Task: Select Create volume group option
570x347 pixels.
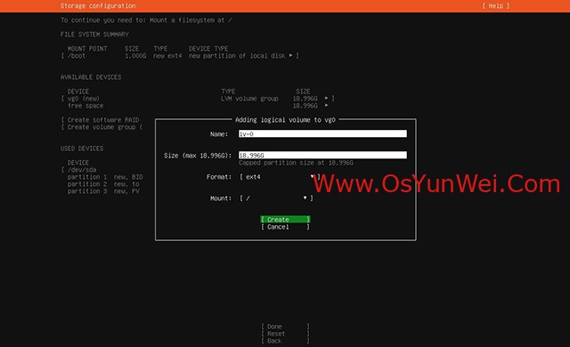Action: tap(102, 127)
